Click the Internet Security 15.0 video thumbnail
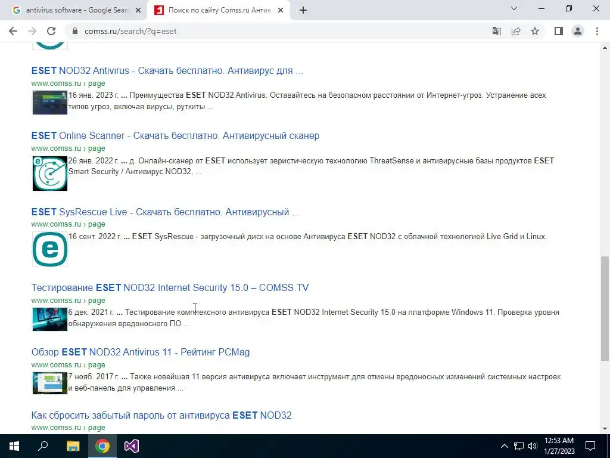610x458 pixels. point(50,319)
